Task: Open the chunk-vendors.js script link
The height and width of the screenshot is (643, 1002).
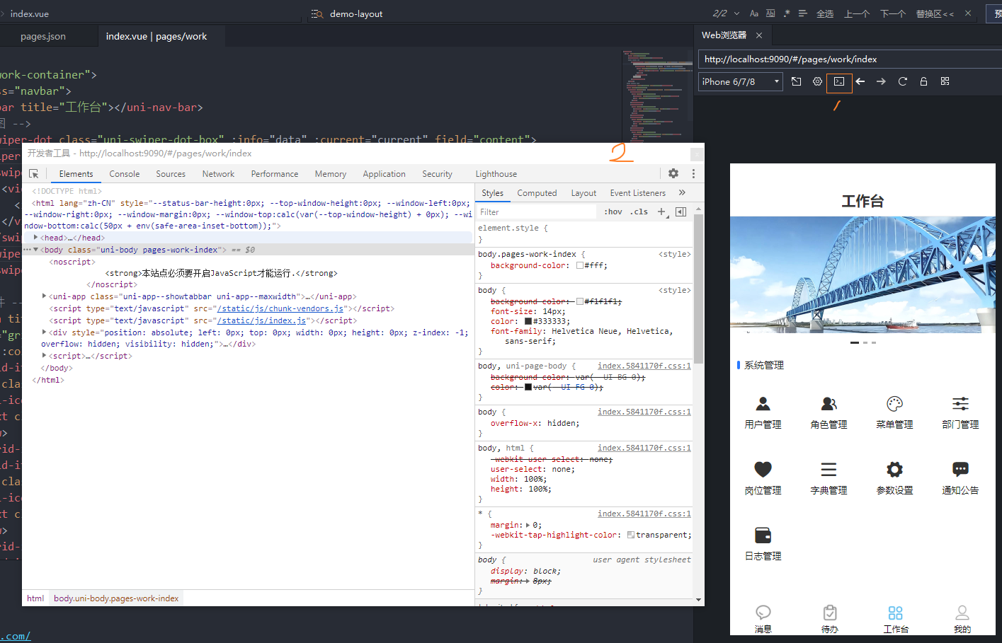Action: tap(280, 308)
